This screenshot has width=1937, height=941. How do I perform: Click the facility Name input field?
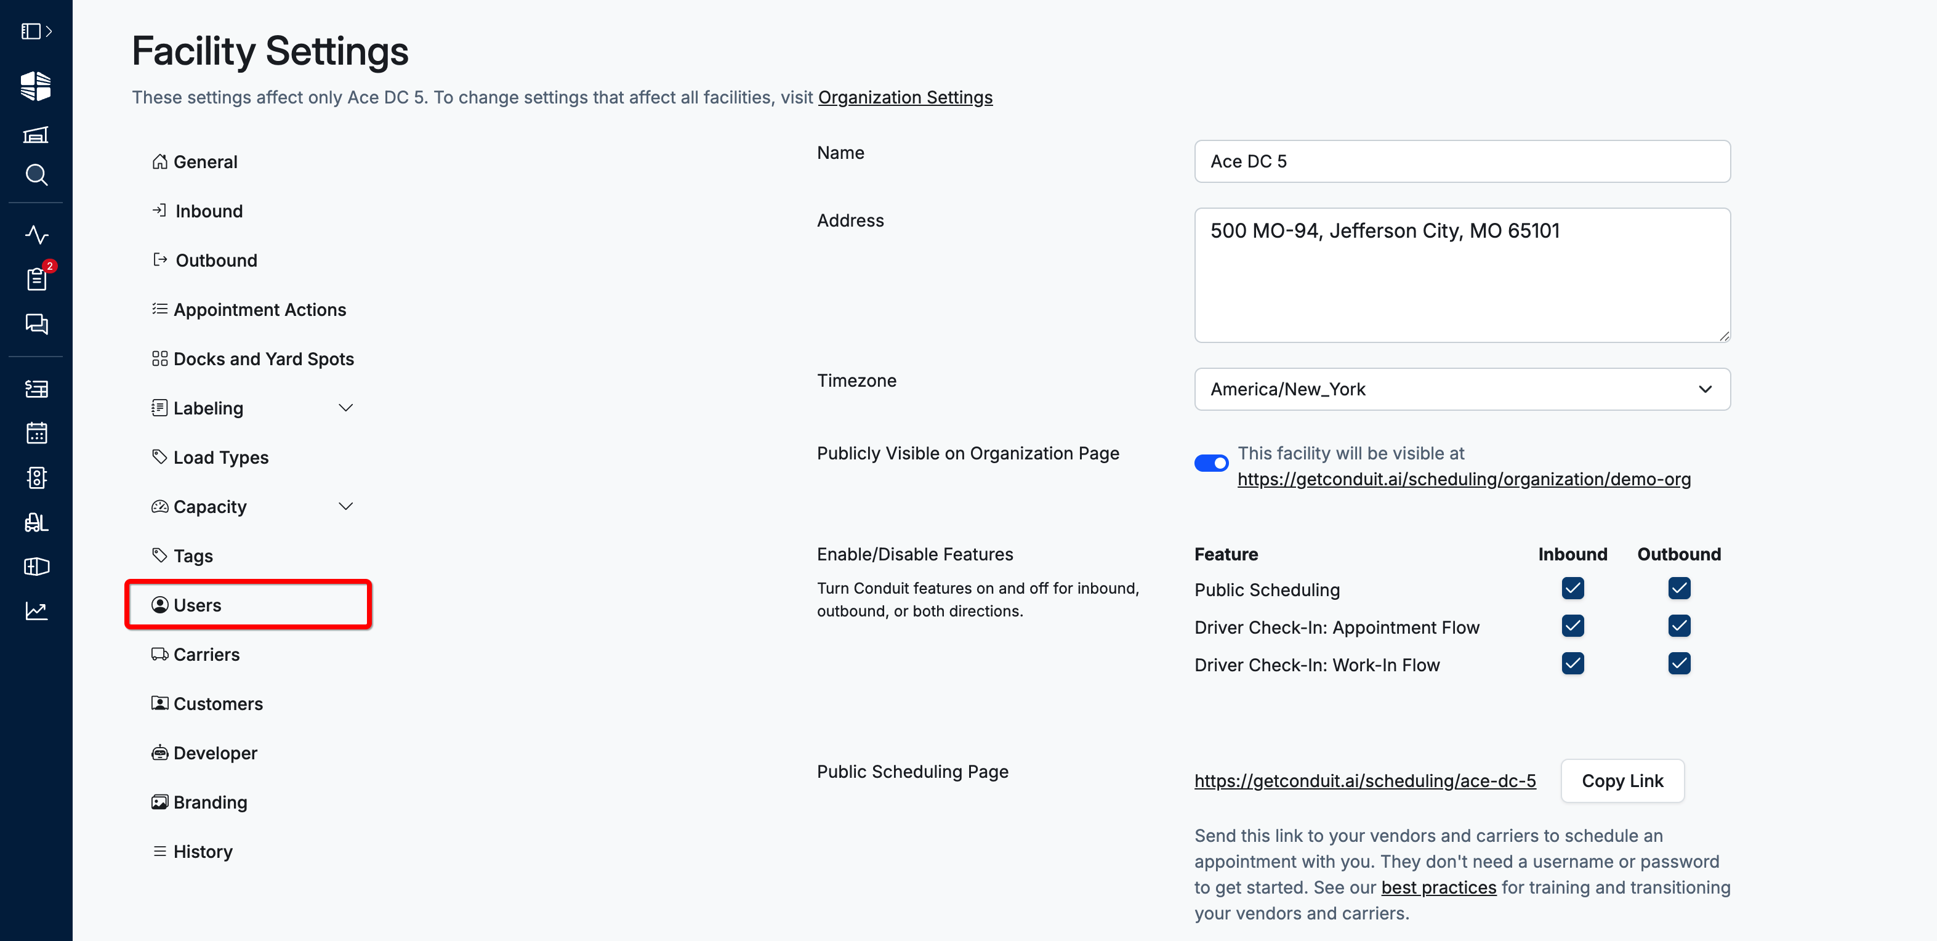[1462, 161]
